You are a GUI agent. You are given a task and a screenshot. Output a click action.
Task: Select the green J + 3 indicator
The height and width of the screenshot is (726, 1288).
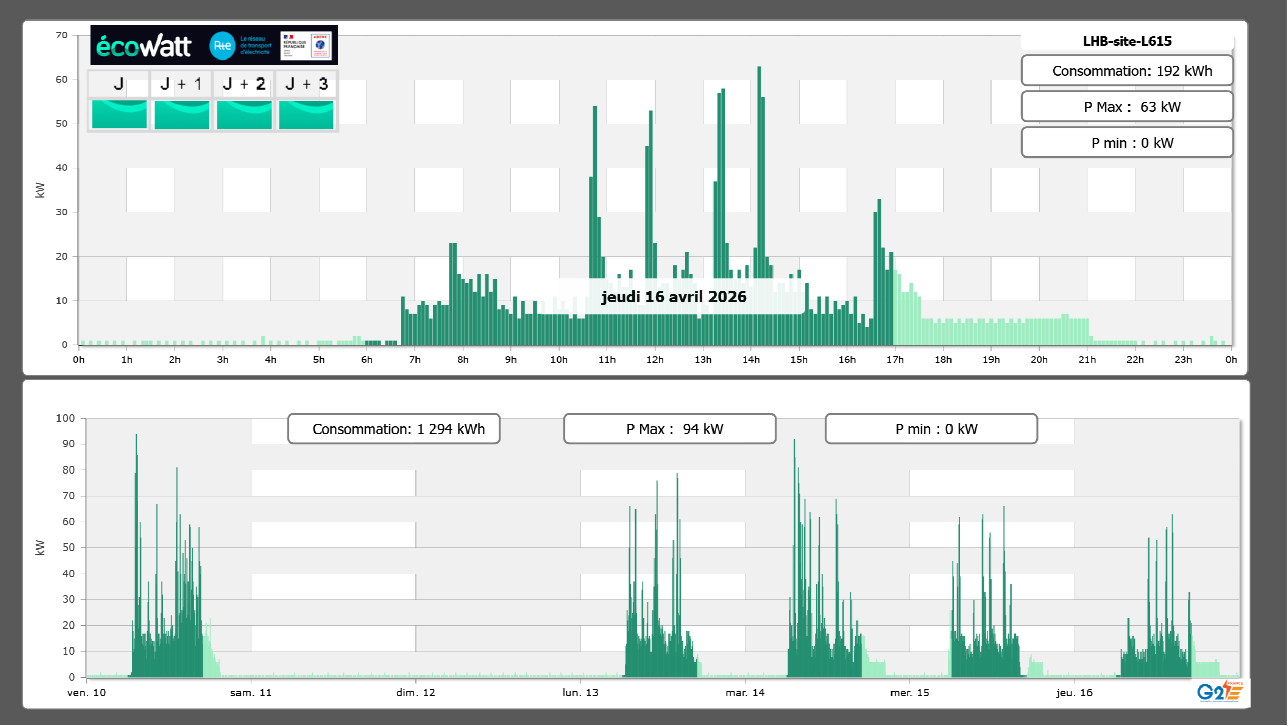point(306,114)
